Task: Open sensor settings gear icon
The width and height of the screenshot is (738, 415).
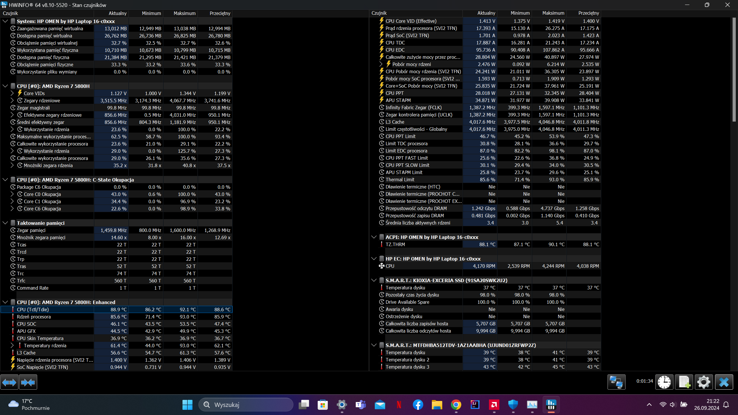Action: click(x=704, y=382)
